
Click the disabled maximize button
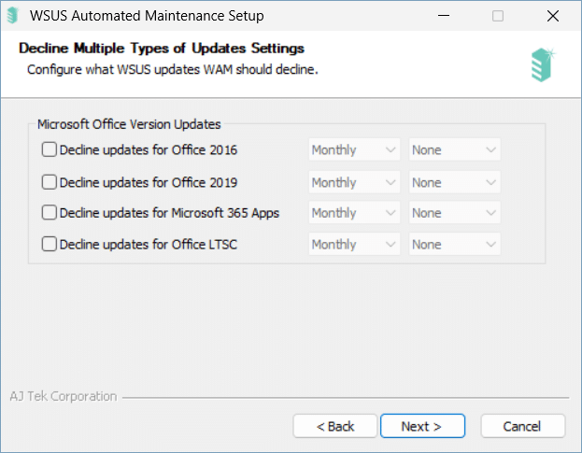tap(498, 16)
